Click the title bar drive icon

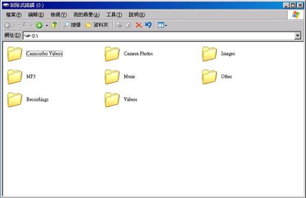point(6,5)
